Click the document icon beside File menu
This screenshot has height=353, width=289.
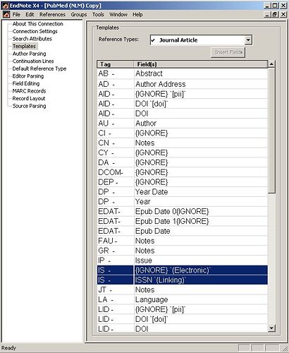(6, 14)
